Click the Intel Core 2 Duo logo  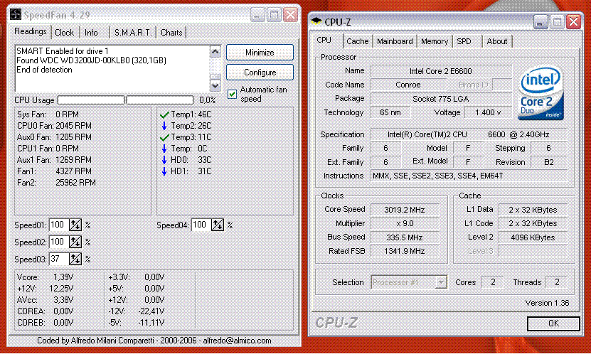541,93
